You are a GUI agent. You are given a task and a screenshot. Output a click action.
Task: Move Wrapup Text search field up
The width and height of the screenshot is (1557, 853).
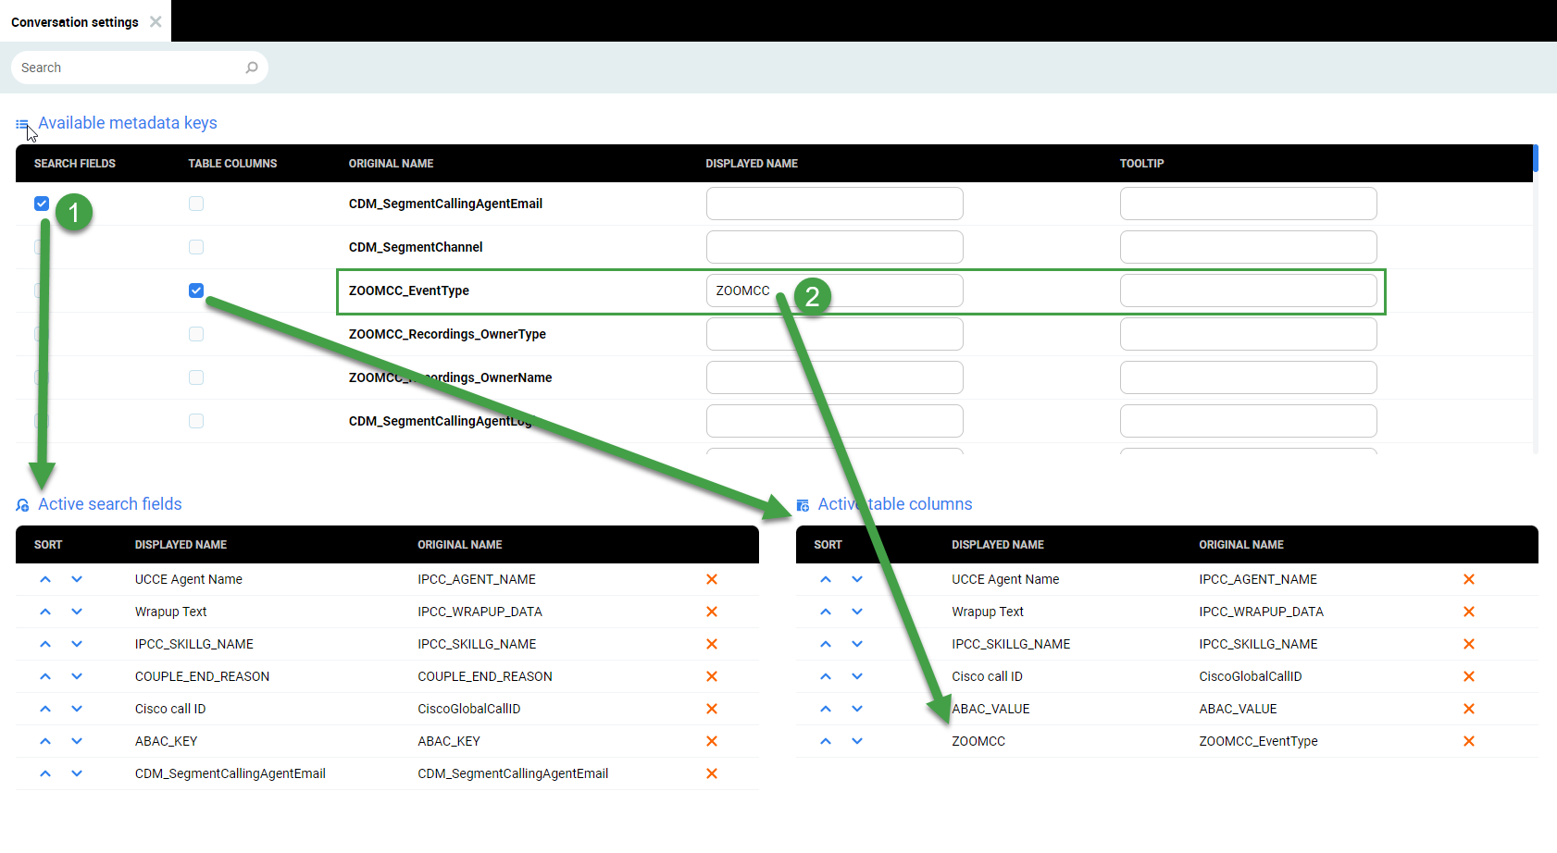[45, 612]
